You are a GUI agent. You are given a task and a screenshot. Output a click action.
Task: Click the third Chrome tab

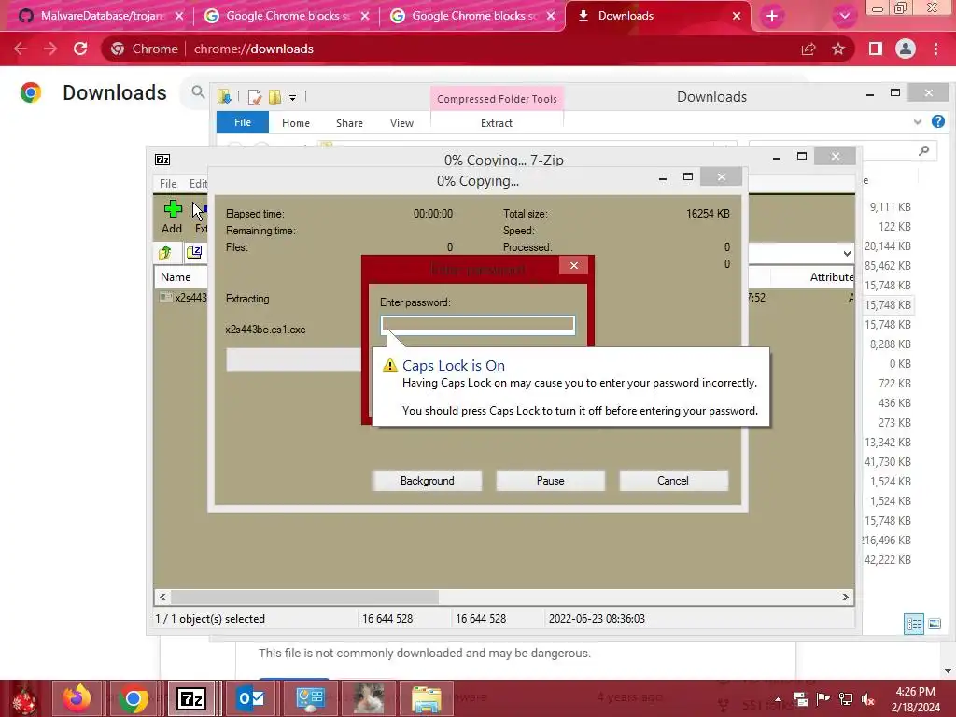(x=471, y=16)
